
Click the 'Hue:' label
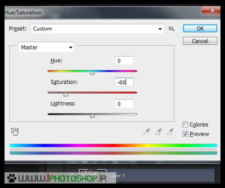click(x=56, y=60)
